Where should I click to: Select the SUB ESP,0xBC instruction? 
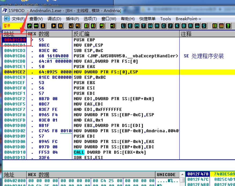(90, 77)
